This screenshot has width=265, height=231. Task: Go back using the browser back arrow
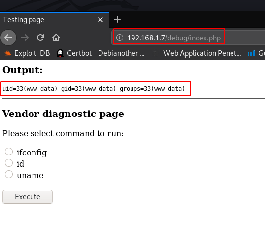click(x=8, y=38)
